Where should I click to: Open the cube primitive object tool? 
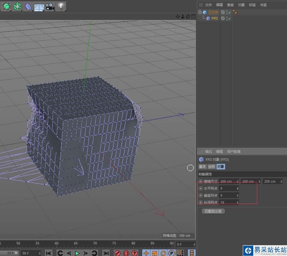click(6, 6)
